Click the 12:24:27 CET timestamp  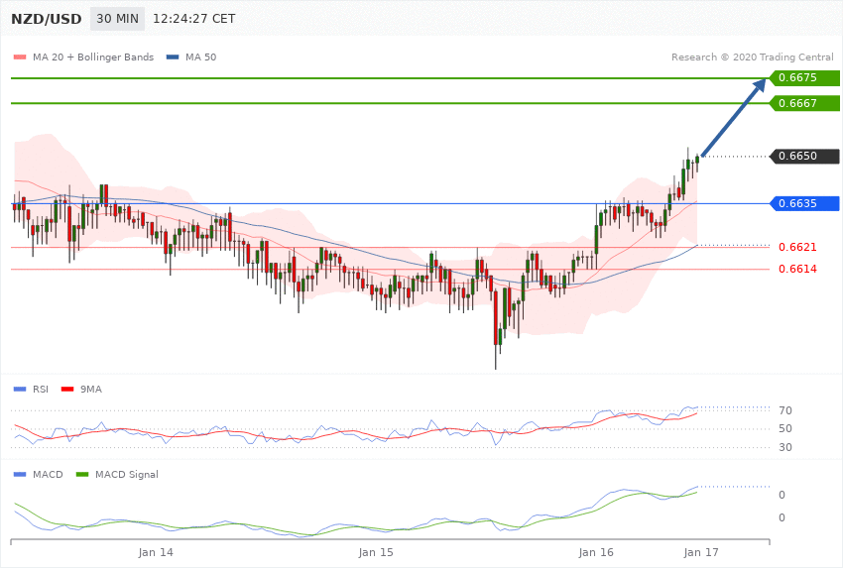(194, 19)
